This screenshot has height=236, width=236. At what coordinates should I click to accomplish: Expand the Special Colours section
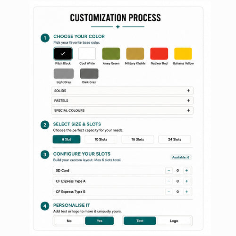122,110
